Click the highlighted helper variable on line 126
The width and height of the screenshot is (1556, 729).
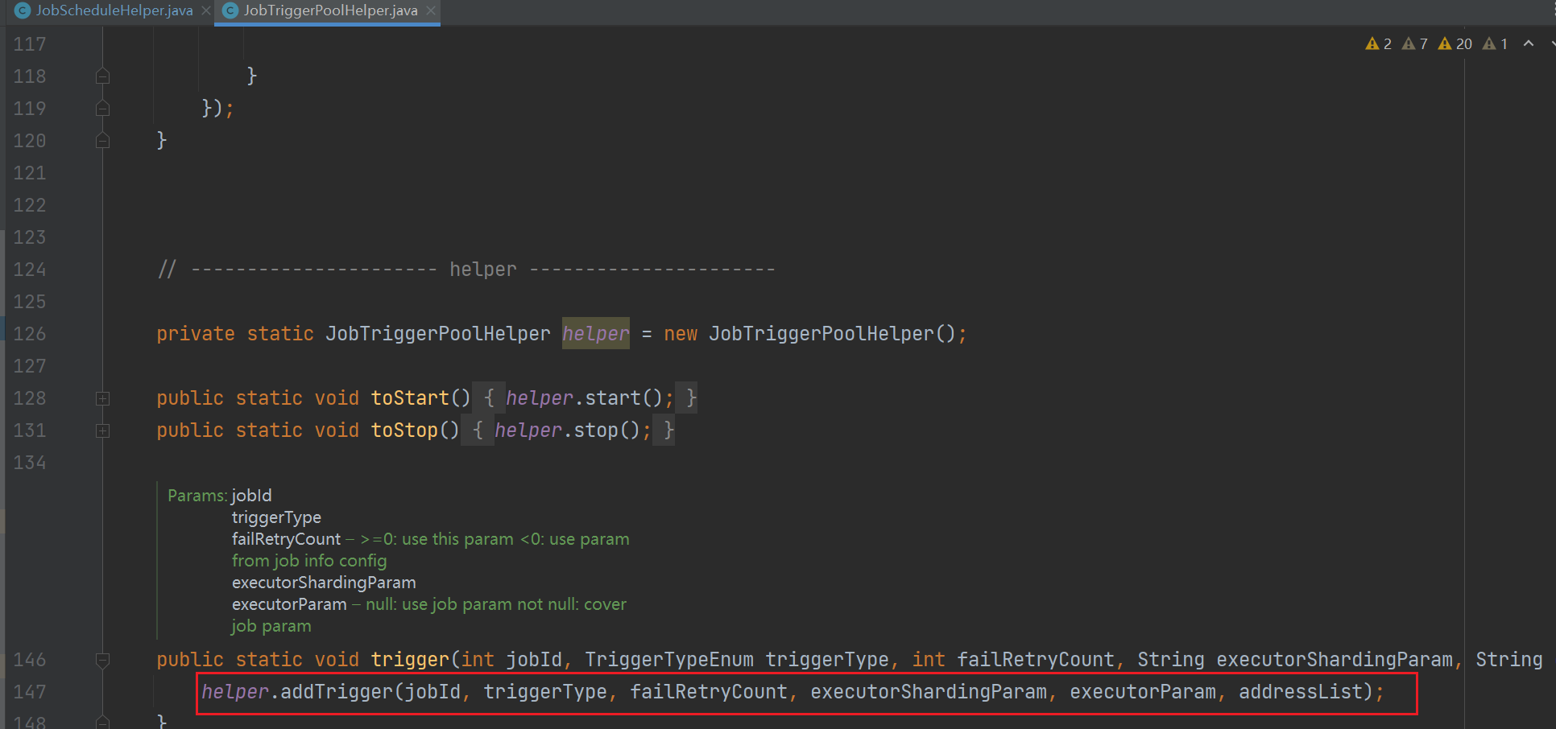(x=595, y=334)
